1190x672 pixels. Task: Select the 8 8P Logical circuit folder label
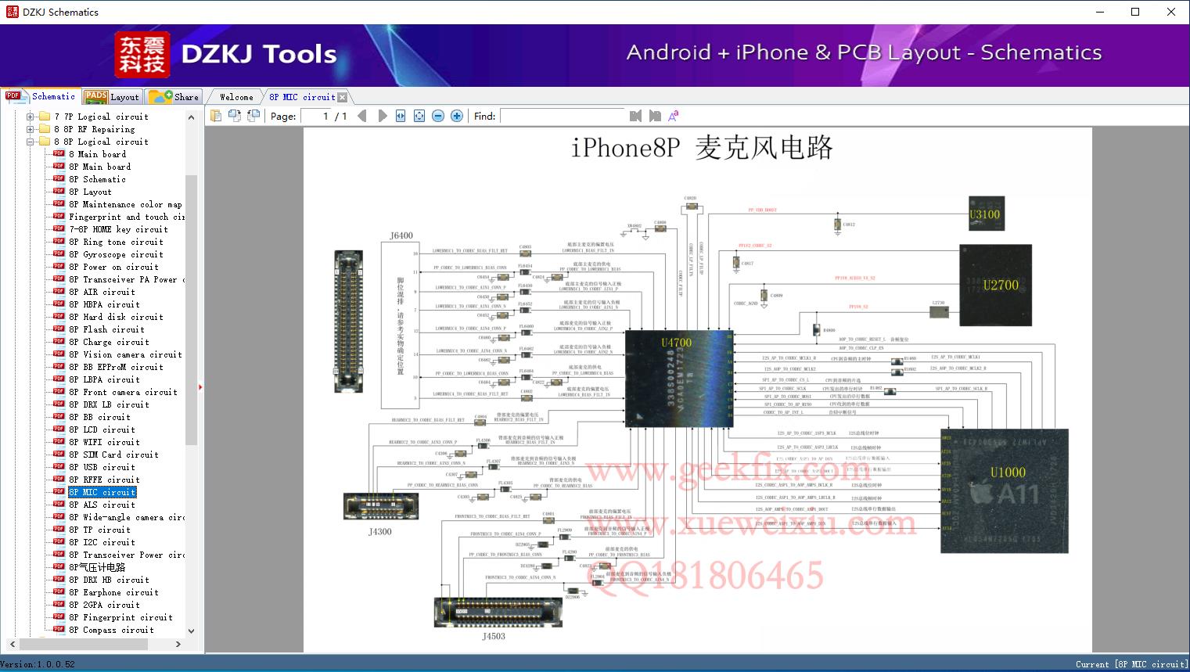point(101,142)
